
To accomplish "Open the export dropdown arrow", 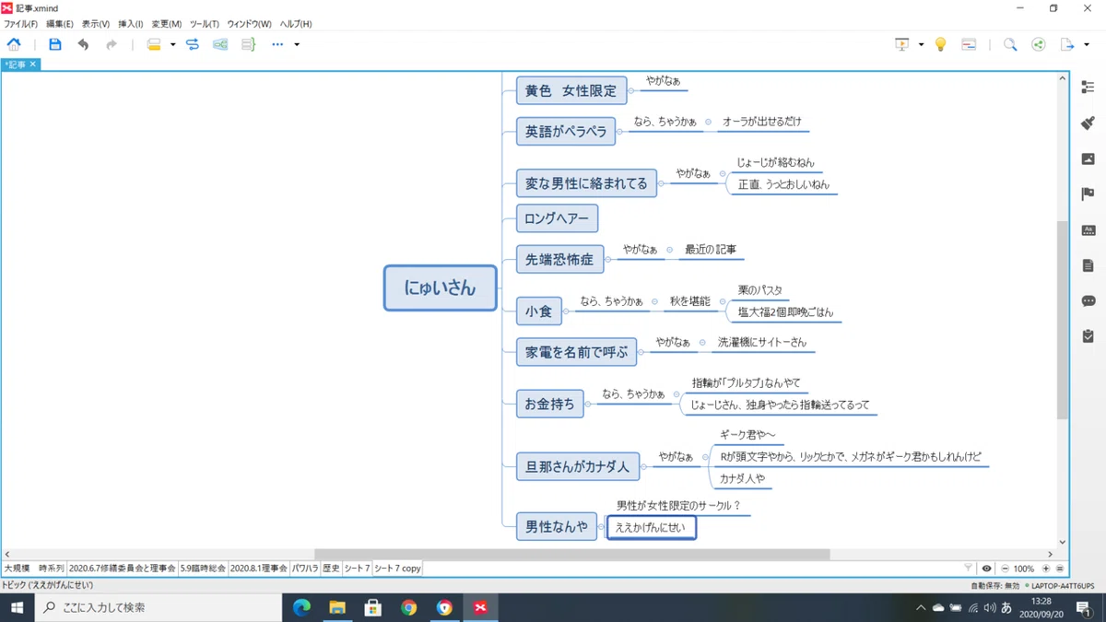I will pos(1087,44).
